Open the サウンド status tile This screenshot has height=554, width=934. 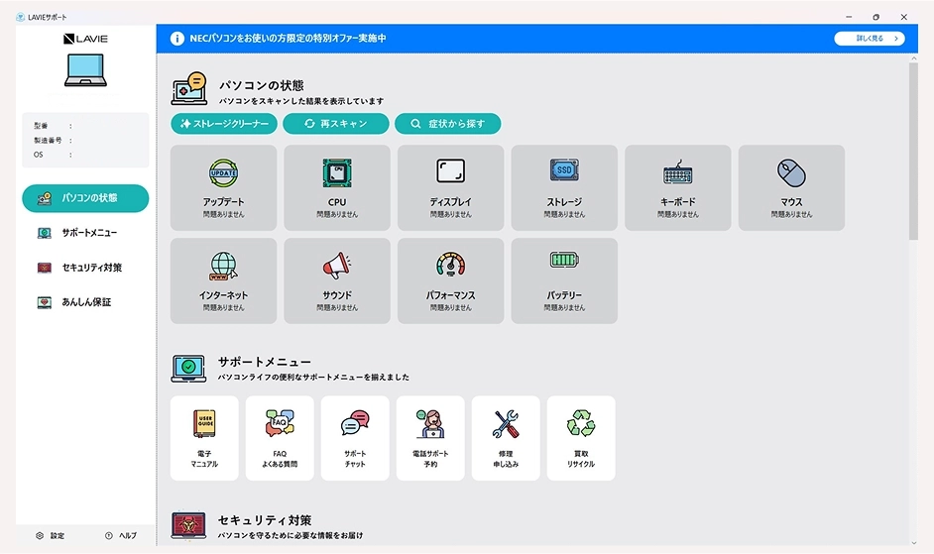pyautogui.click(x=337, y=281)
